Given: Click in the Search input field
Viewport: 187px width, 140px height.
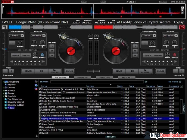Looking at the screenshot, I should point(97,82).
